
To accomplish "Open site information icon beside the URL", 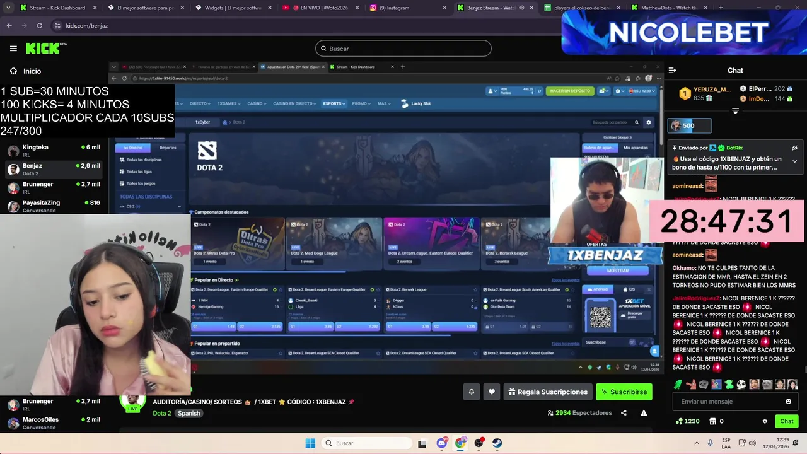I will 57,26.
